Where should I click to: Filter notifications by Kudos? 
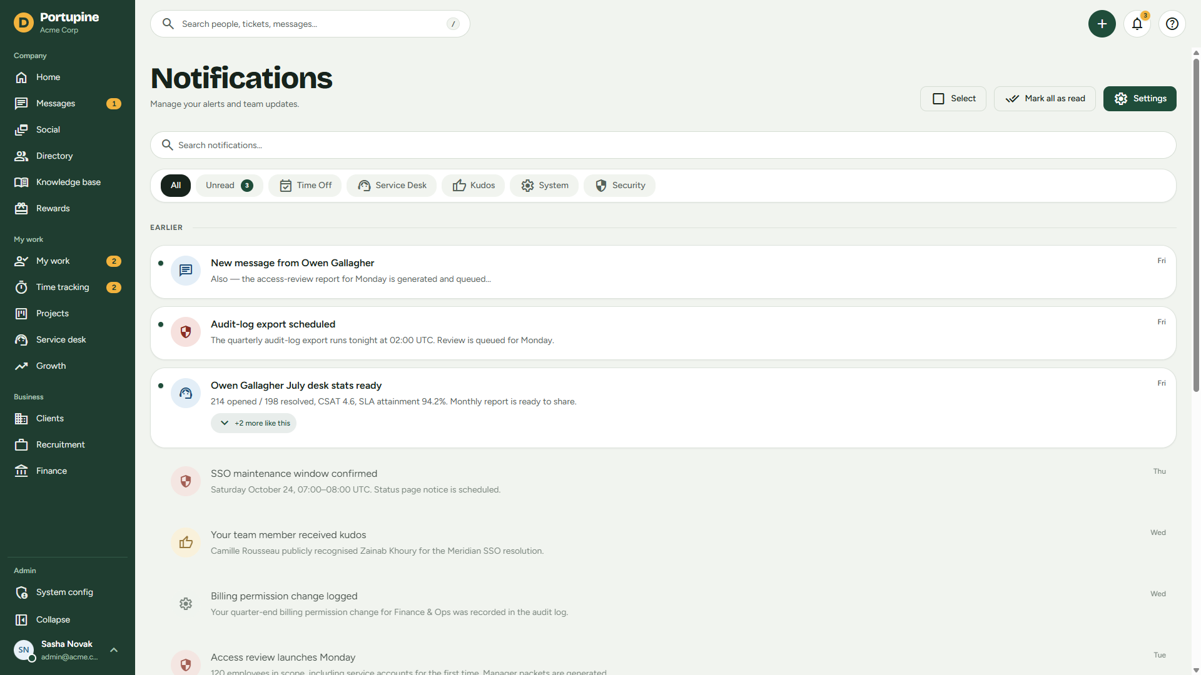[x=474, y=186]
